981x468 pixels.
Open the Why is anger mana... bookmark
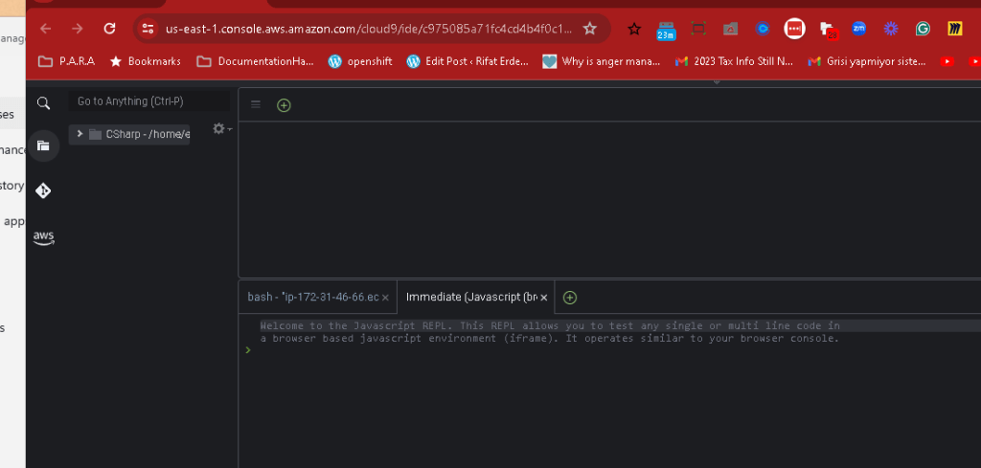click(602, 61)
